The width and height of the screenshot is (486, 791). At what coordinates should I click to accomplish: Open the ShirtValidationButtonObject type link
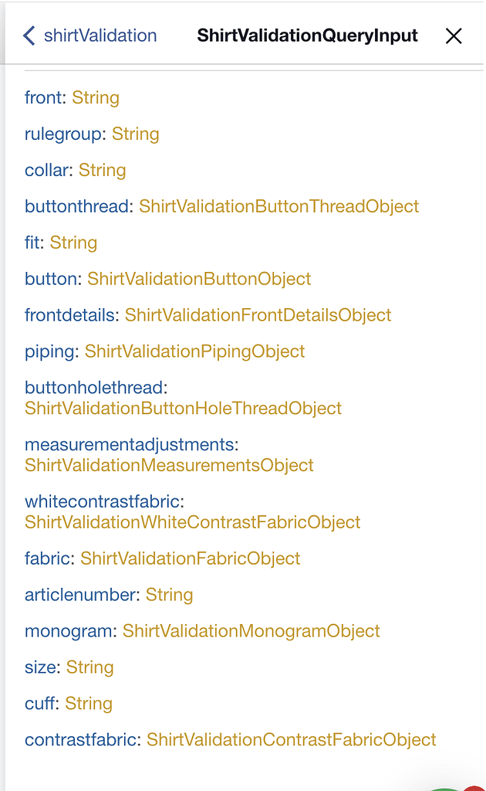tap(199, 279)
